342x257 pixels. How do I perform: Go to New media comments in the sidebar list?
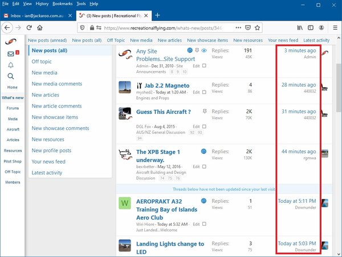point(56,84)
